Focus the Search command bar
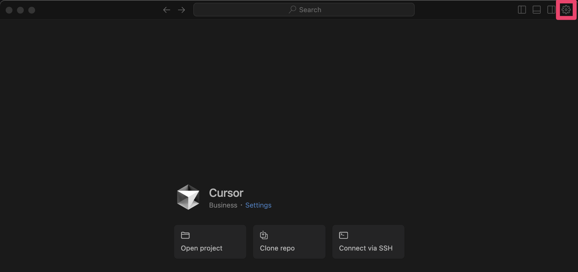The width and height of the screenshot is (578, 272). coord(304,10)
